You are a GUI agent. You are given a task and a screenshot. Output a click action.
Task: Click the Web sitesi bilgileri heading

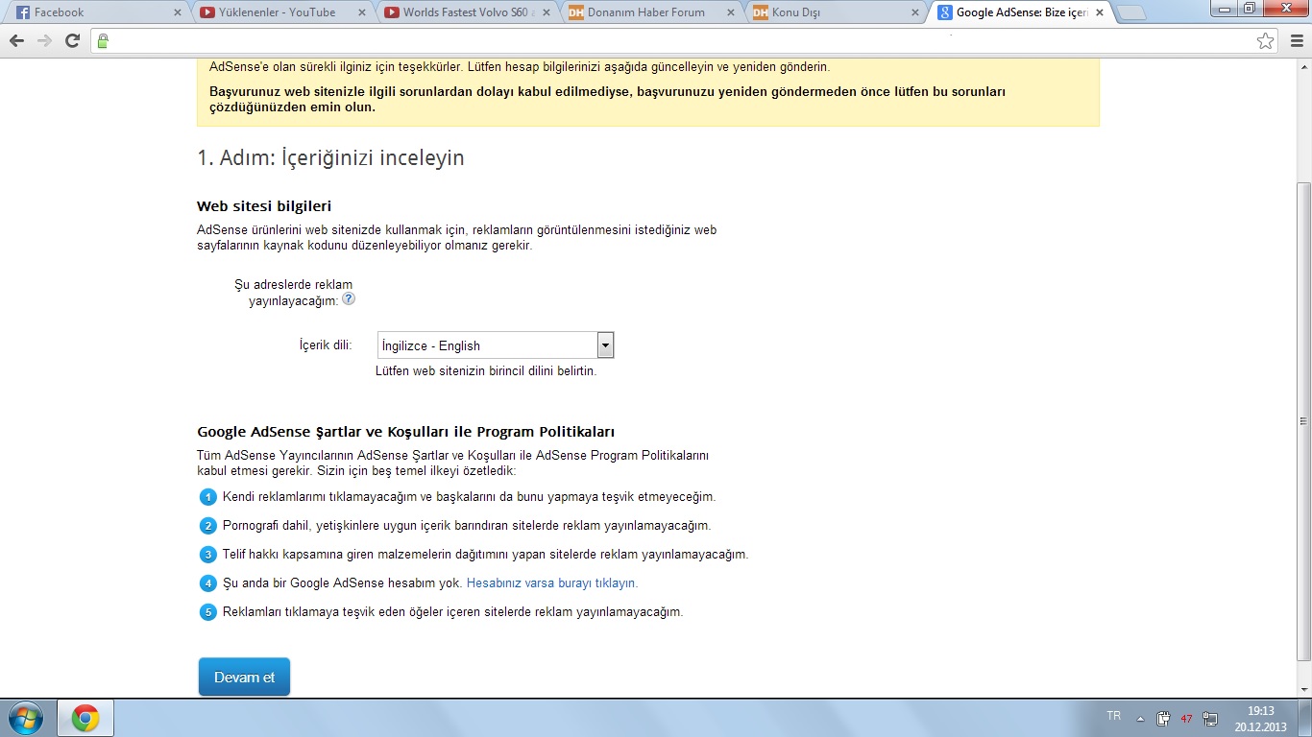coord(264,206)
